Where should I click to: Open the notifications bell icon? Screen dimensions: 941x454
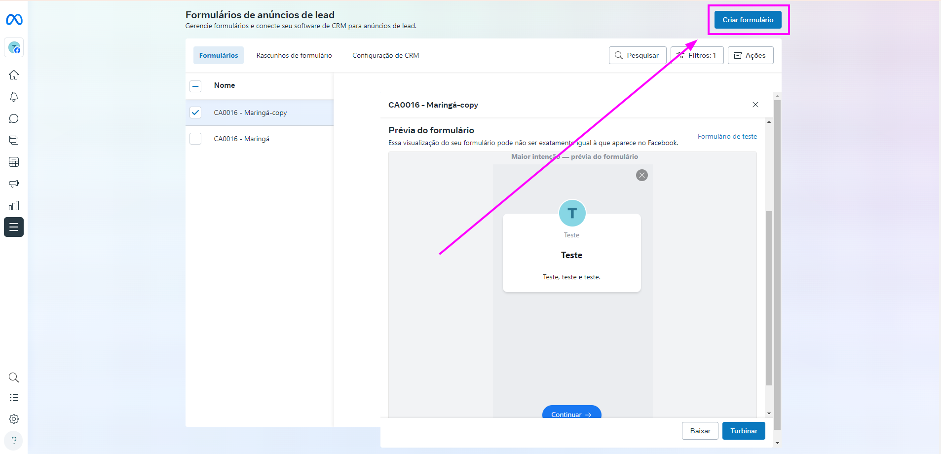(x=14, y=97)
